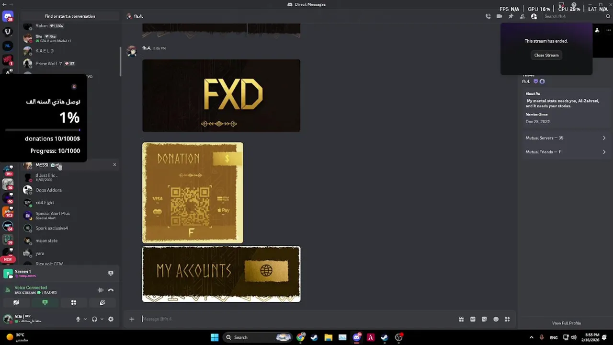Open the attachment plus button
Image resolution: width=613 pixels, height=345 pixels.
(x=132, y=319)
